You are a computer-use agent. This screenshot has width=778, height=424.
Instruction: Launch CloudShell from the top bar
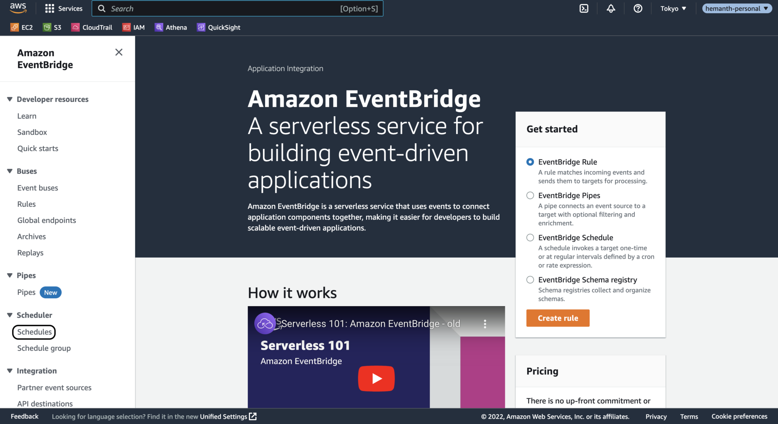[x=584, y=8]
